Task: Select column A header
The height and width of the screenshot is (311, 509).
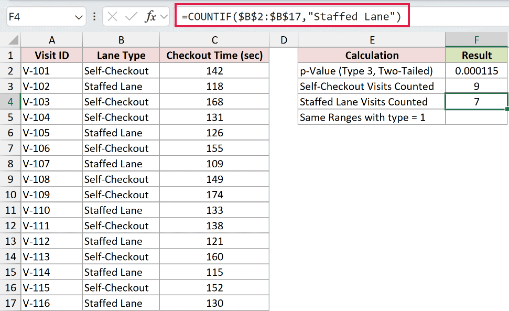Action: point(51,40)
